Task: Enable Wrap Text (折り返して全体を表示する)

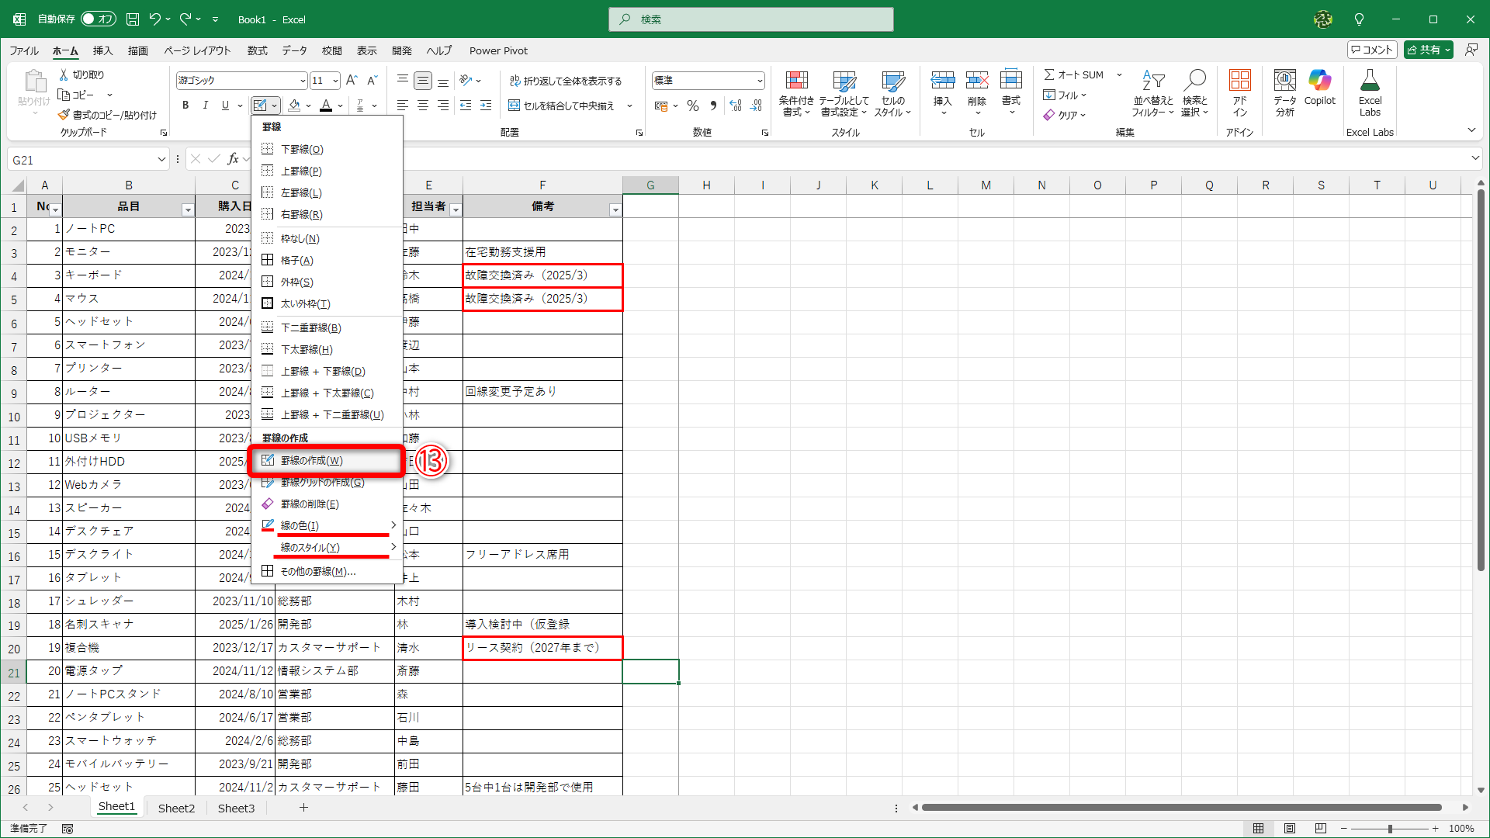Action: click(567, 80)
